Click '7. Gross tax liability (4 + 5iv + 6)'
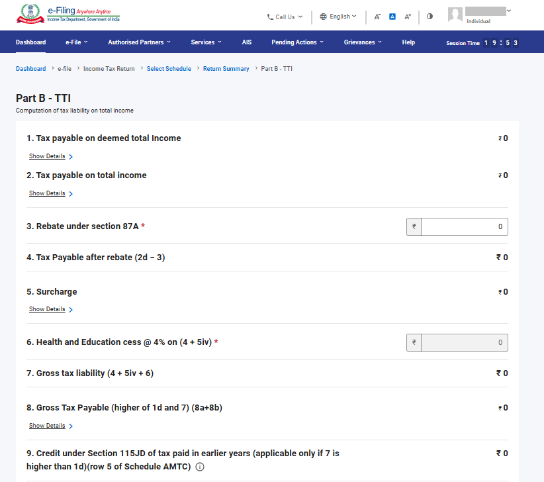 pos(90,373)
